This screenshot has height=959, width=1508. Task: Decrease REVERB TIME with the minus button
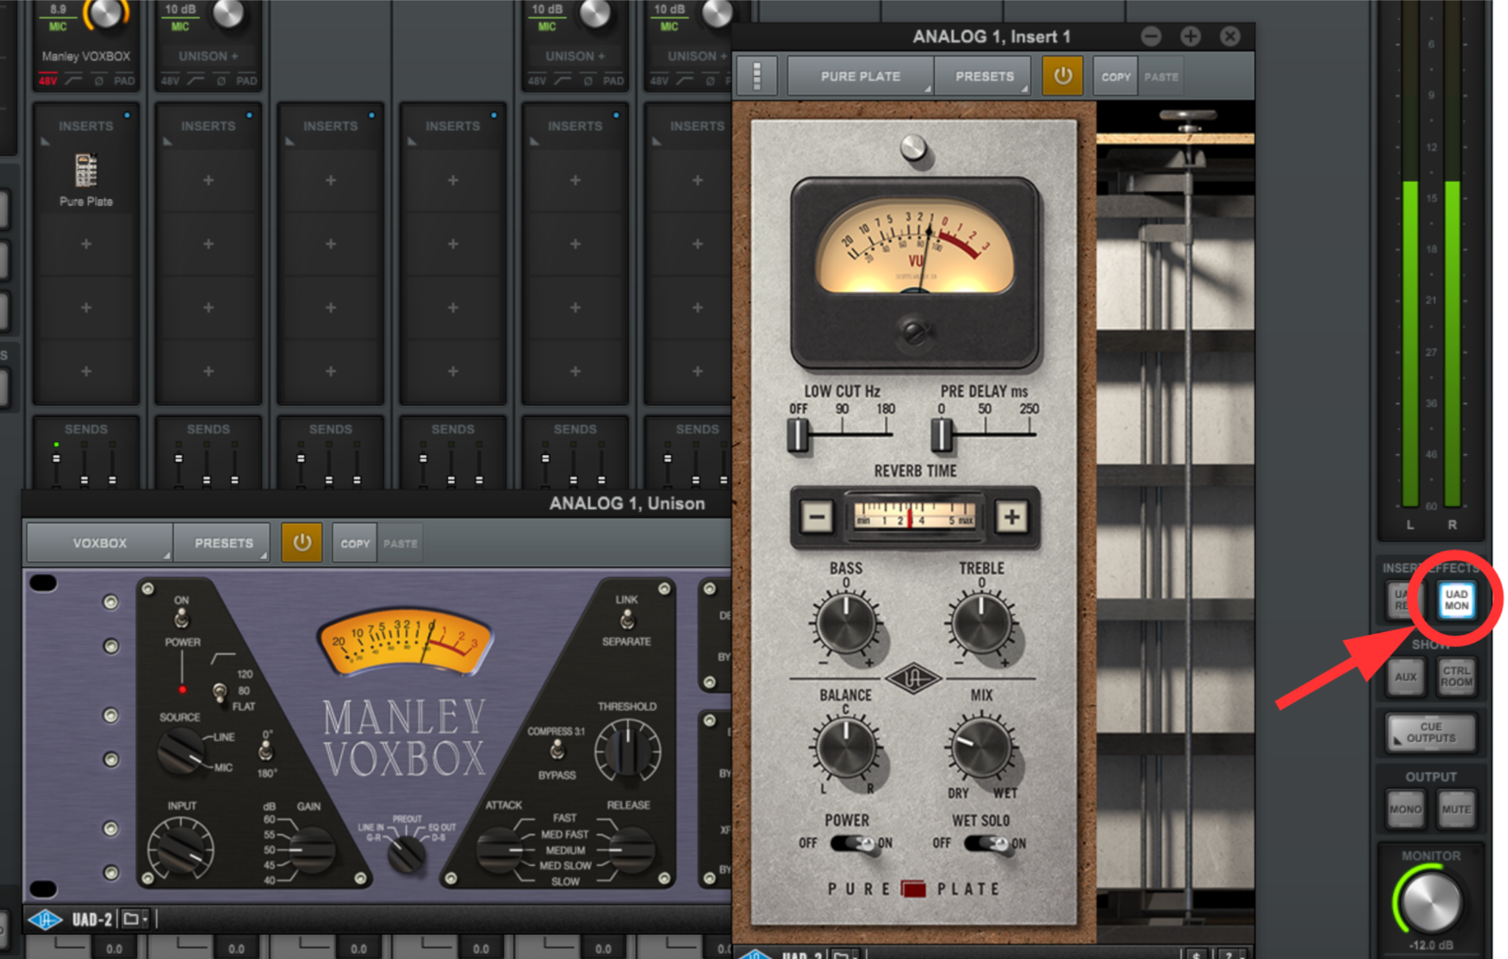(816, 517)
